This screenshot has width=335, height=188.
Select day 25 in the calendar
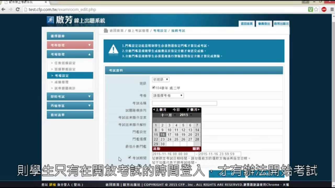176,139
